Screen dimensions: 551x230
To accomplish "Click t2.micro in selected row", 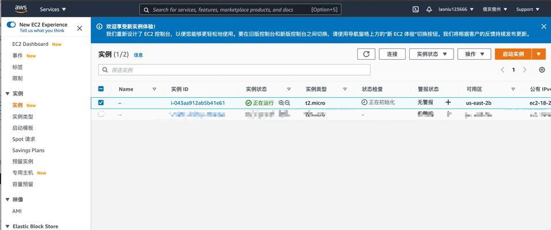I will coord(315,103).
